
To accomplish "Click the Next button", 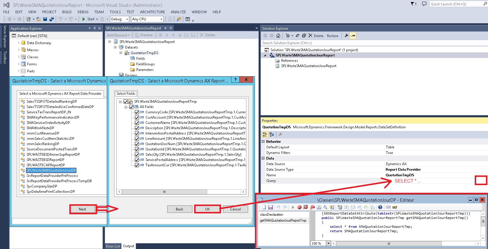I will (82, 209).
